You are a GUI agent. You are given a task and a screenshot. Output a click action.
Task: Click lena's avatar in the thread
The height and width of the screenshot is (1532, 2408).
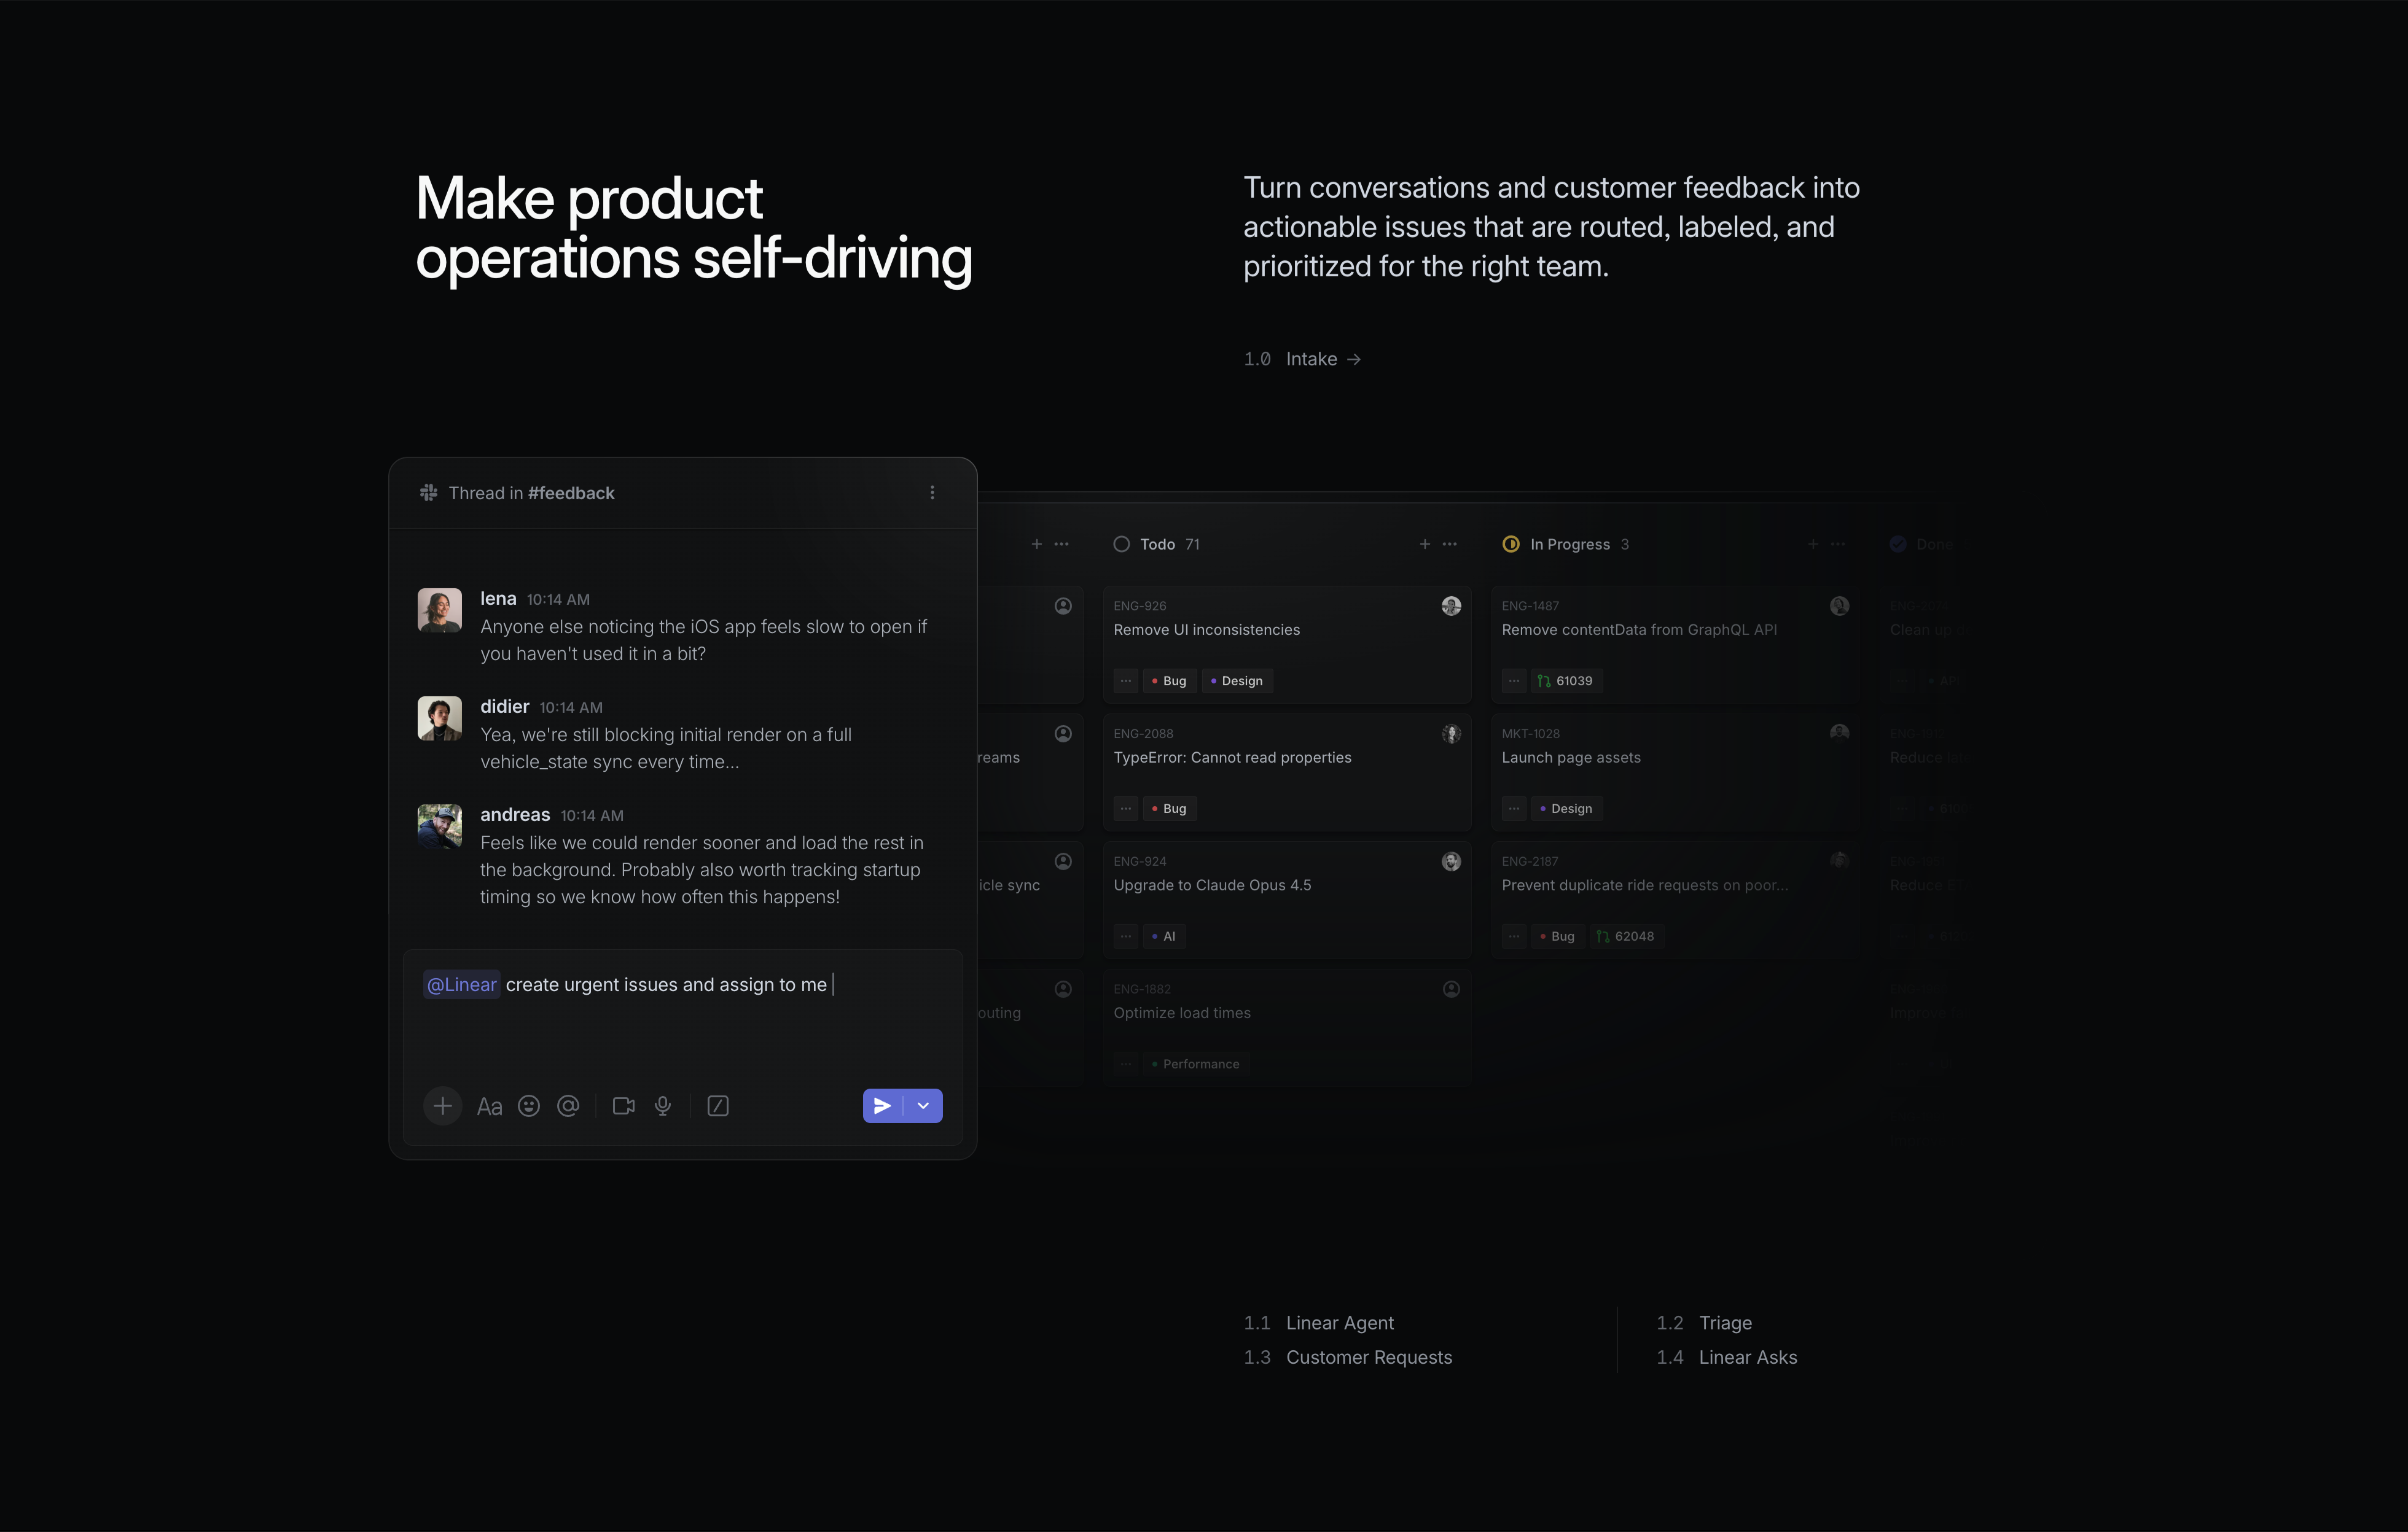[440, 610]
